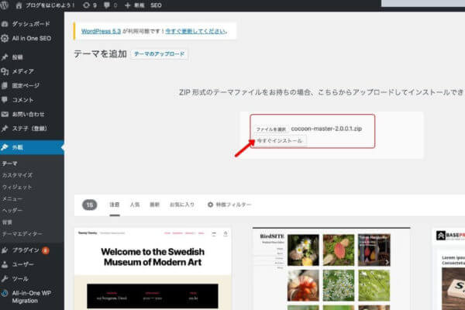Open the Swedish Museum theme thumbnail
This screenshot has height=310, width=465.
153,269
